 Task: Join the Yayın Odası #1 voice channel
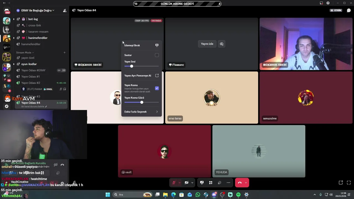click(x=41, y=77)
